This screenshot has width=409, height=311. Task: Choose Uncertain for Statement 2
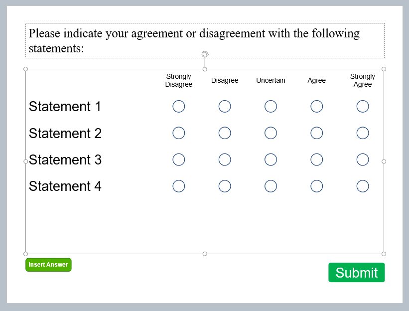(x=271, y=133)
